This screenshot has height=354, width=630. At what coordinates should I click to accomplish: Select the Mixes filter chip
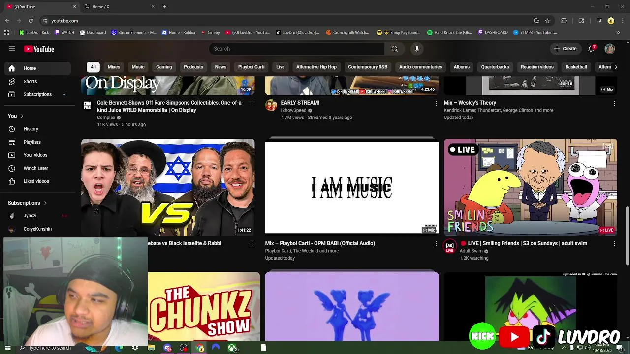114,67
